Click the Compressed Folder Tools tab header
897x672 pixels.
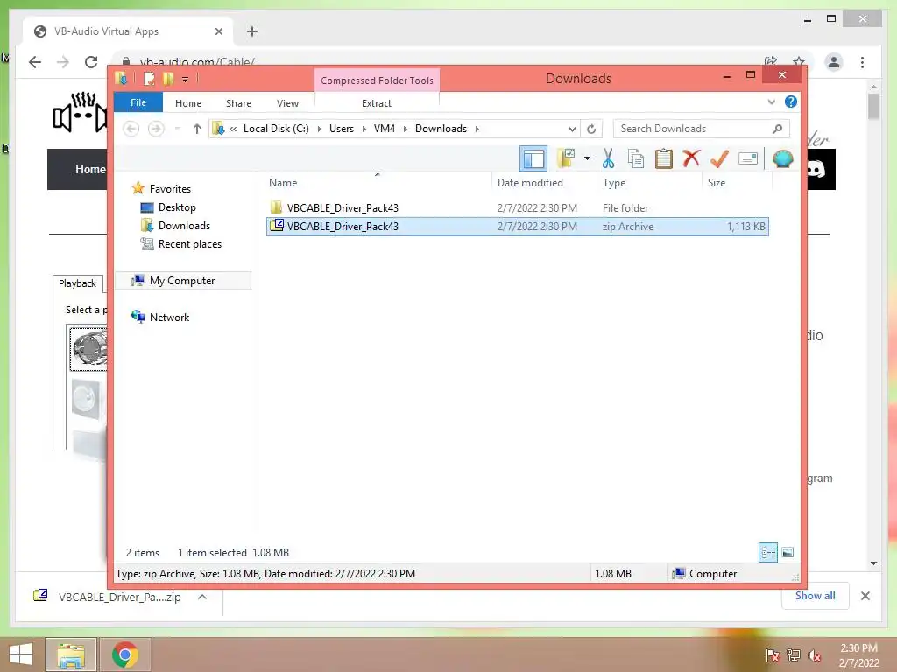pyautogui.click(x=377, y=80)
